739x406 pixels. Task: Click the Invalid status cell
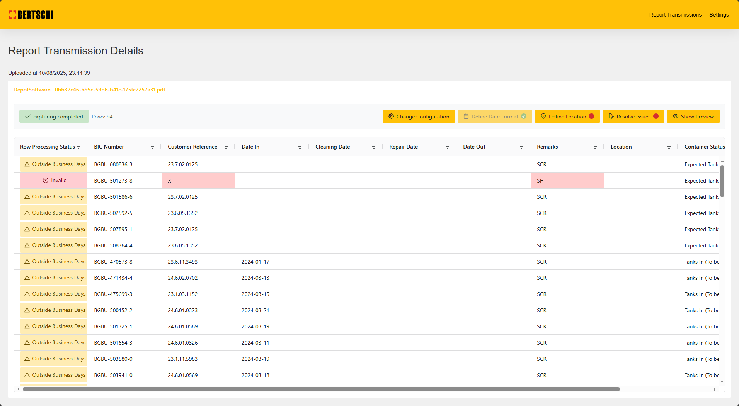(54, 181)
